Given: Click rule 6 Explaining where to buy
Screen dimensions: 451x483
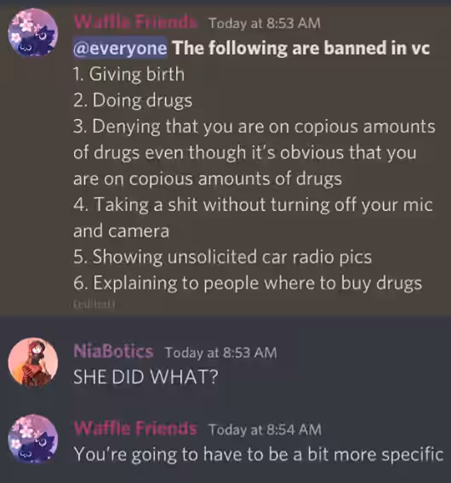Looking at the screenshot, I should click(x=248, y=283).
